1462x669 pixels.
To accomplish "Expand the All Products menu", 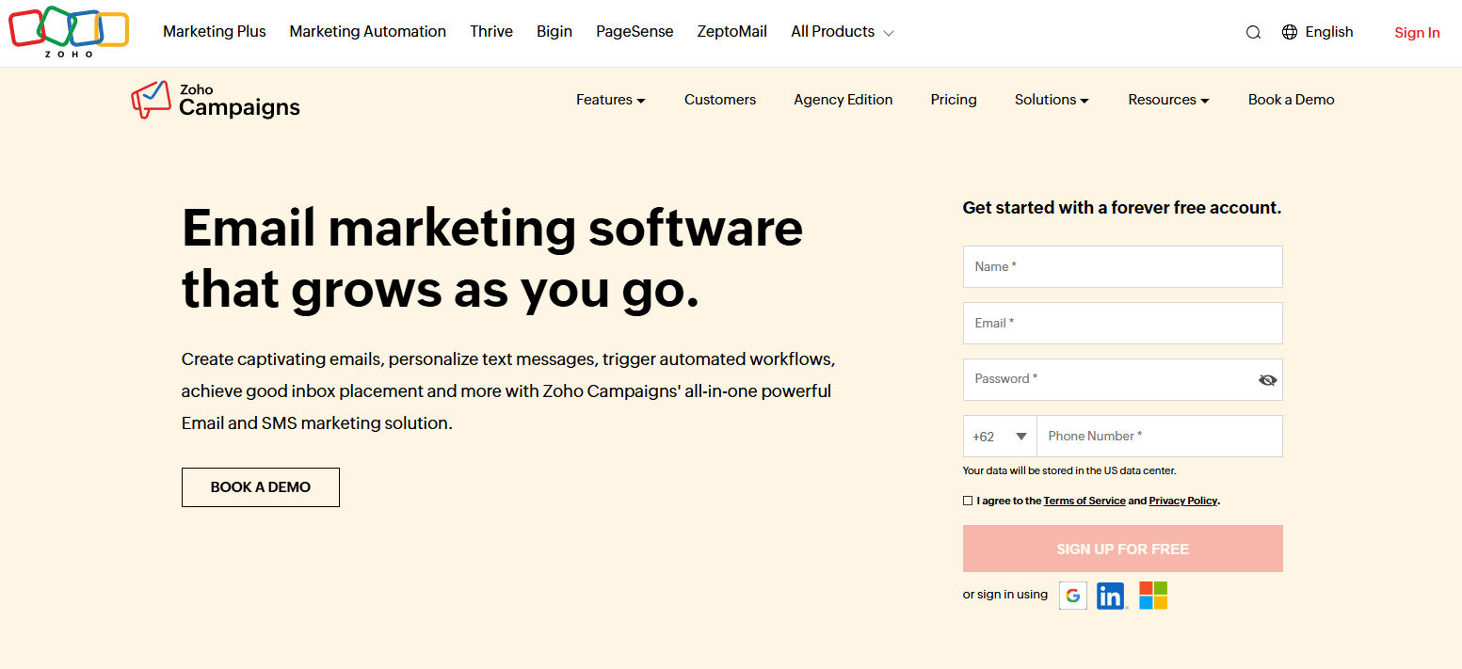I will click(841, 31).
